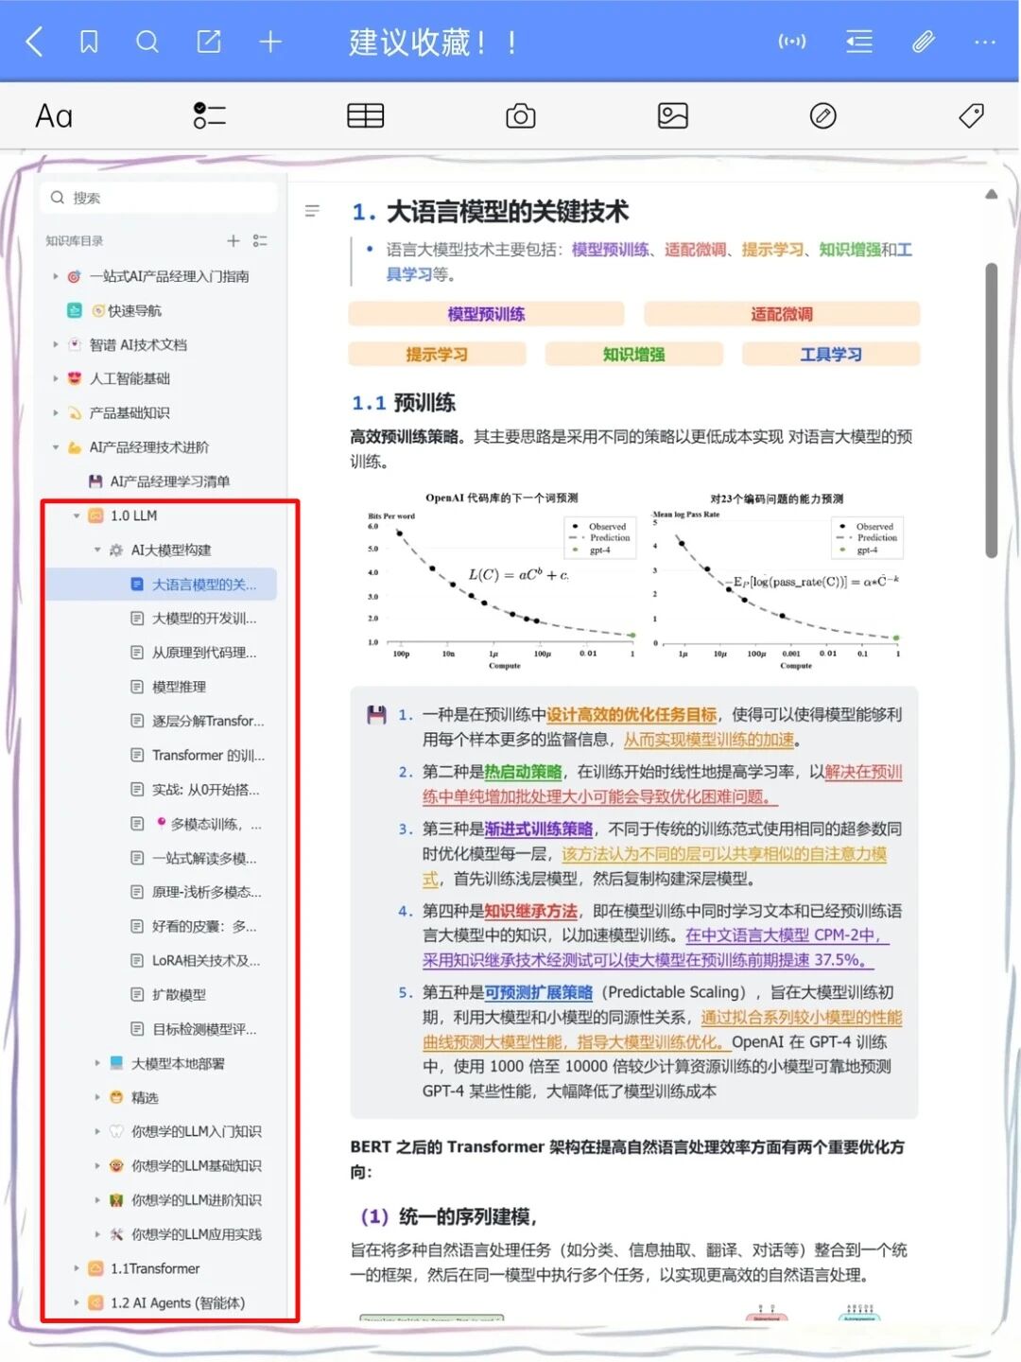Viewport: 1021px width, 1362px height.
Task: Click the 搜索 search field in the sidebar
Action: pyautogui.click(x=159, y=198)
